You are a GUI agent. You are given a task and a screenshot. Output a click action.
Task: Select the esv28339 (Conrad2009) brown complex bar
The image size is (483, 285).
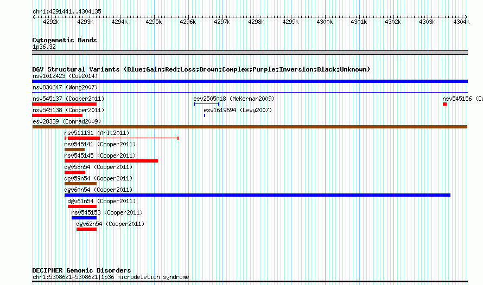[250, 127]
